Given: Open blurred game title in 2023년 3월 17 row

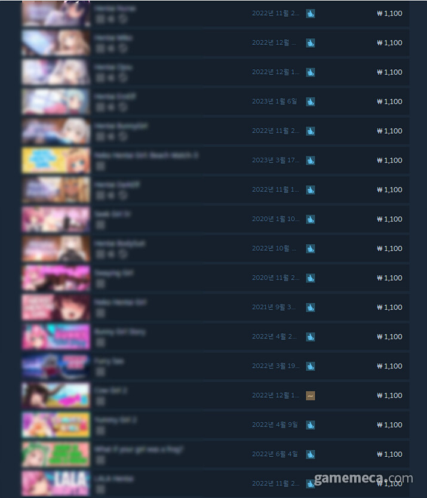Looking at the screenshot, I should tap(146, 155).
